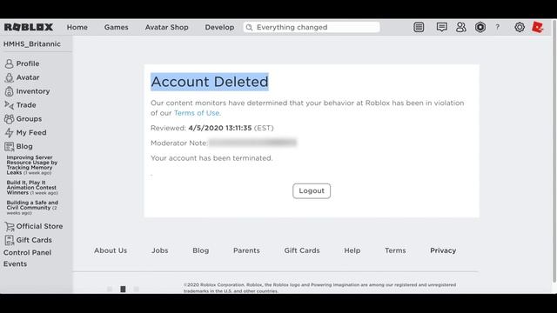Open Control Panel in the sidebar
The image size is (557, 313).
pyautogui.click(x=27, y=253)
